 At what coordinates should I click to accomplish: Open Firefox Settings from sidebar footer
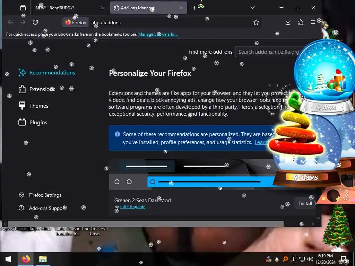[x=40, y=195]
